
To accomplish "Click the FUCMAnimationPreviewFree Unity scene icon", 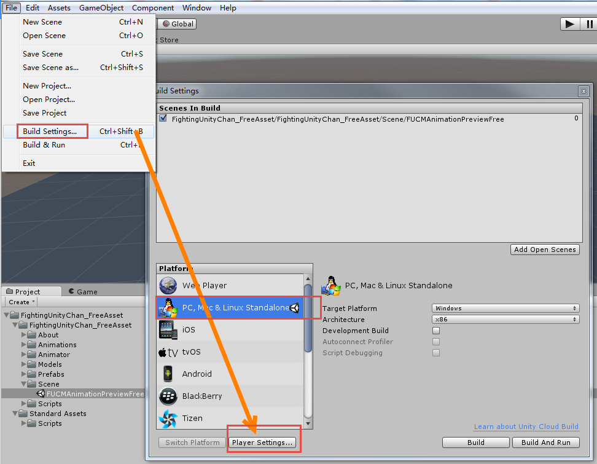I will point(41,393).
